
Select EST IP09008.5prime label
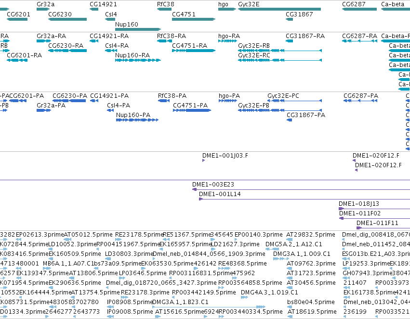(x=130, y=312)
